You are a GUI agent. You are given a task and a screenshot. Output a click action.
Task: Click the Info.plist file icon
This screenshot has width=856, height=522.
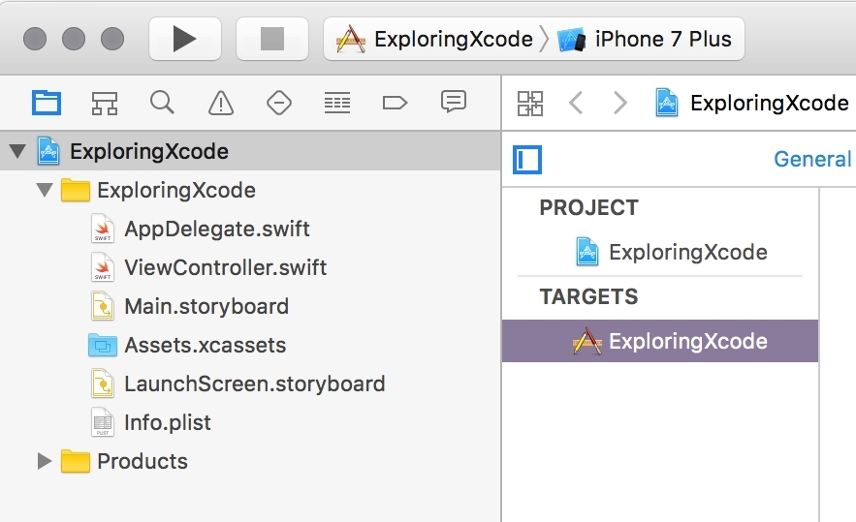click(x=103, y=422)
